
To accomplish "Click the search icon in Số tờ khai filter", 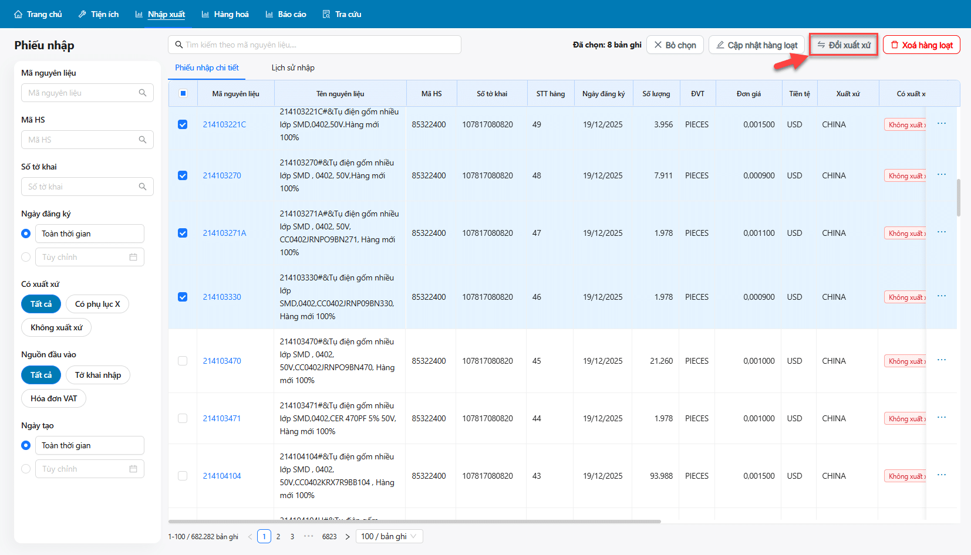I will point(142,187).
